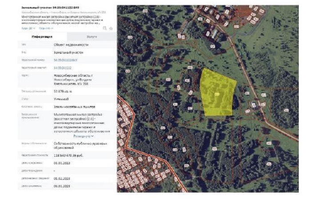The width and height of the screenshot is (320, 213).
Task: Click the favorite star icon
Action: (111, 28)
